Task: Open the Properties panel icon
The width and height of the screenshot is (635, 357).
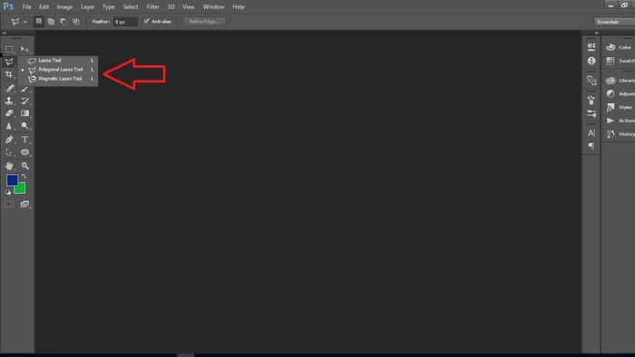Action: (591, 47)
